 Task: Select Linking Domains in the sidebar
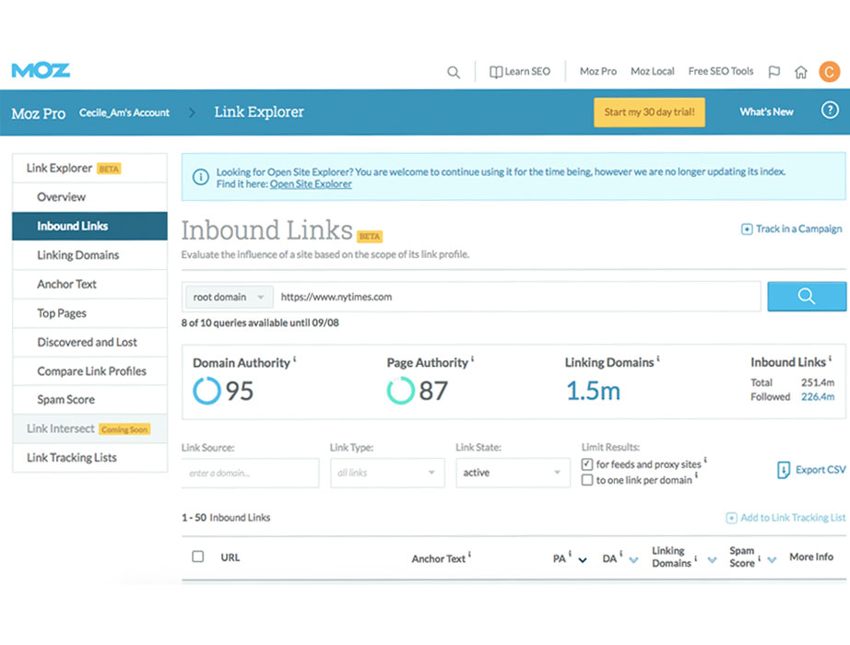coord(78,255)
